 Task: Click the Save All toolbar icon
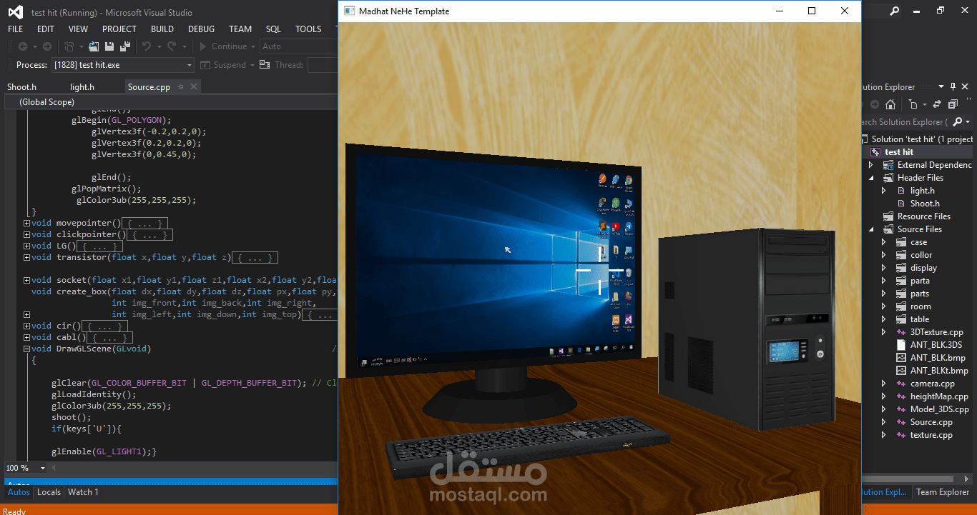click(125, 46)
